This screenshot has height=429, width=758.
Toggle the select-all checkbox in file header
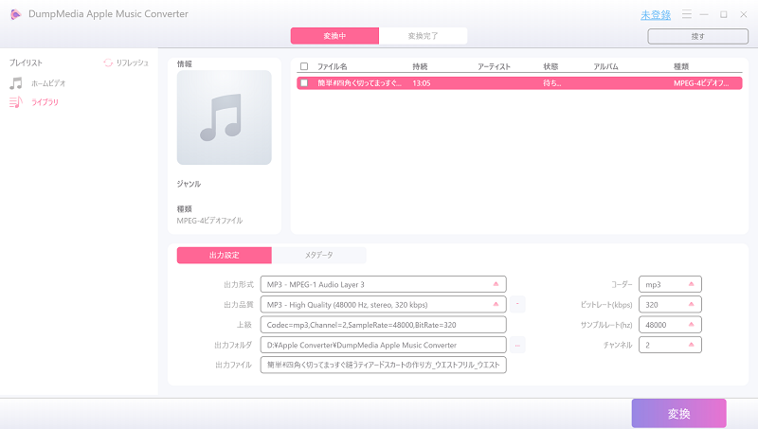coord(304,66)
